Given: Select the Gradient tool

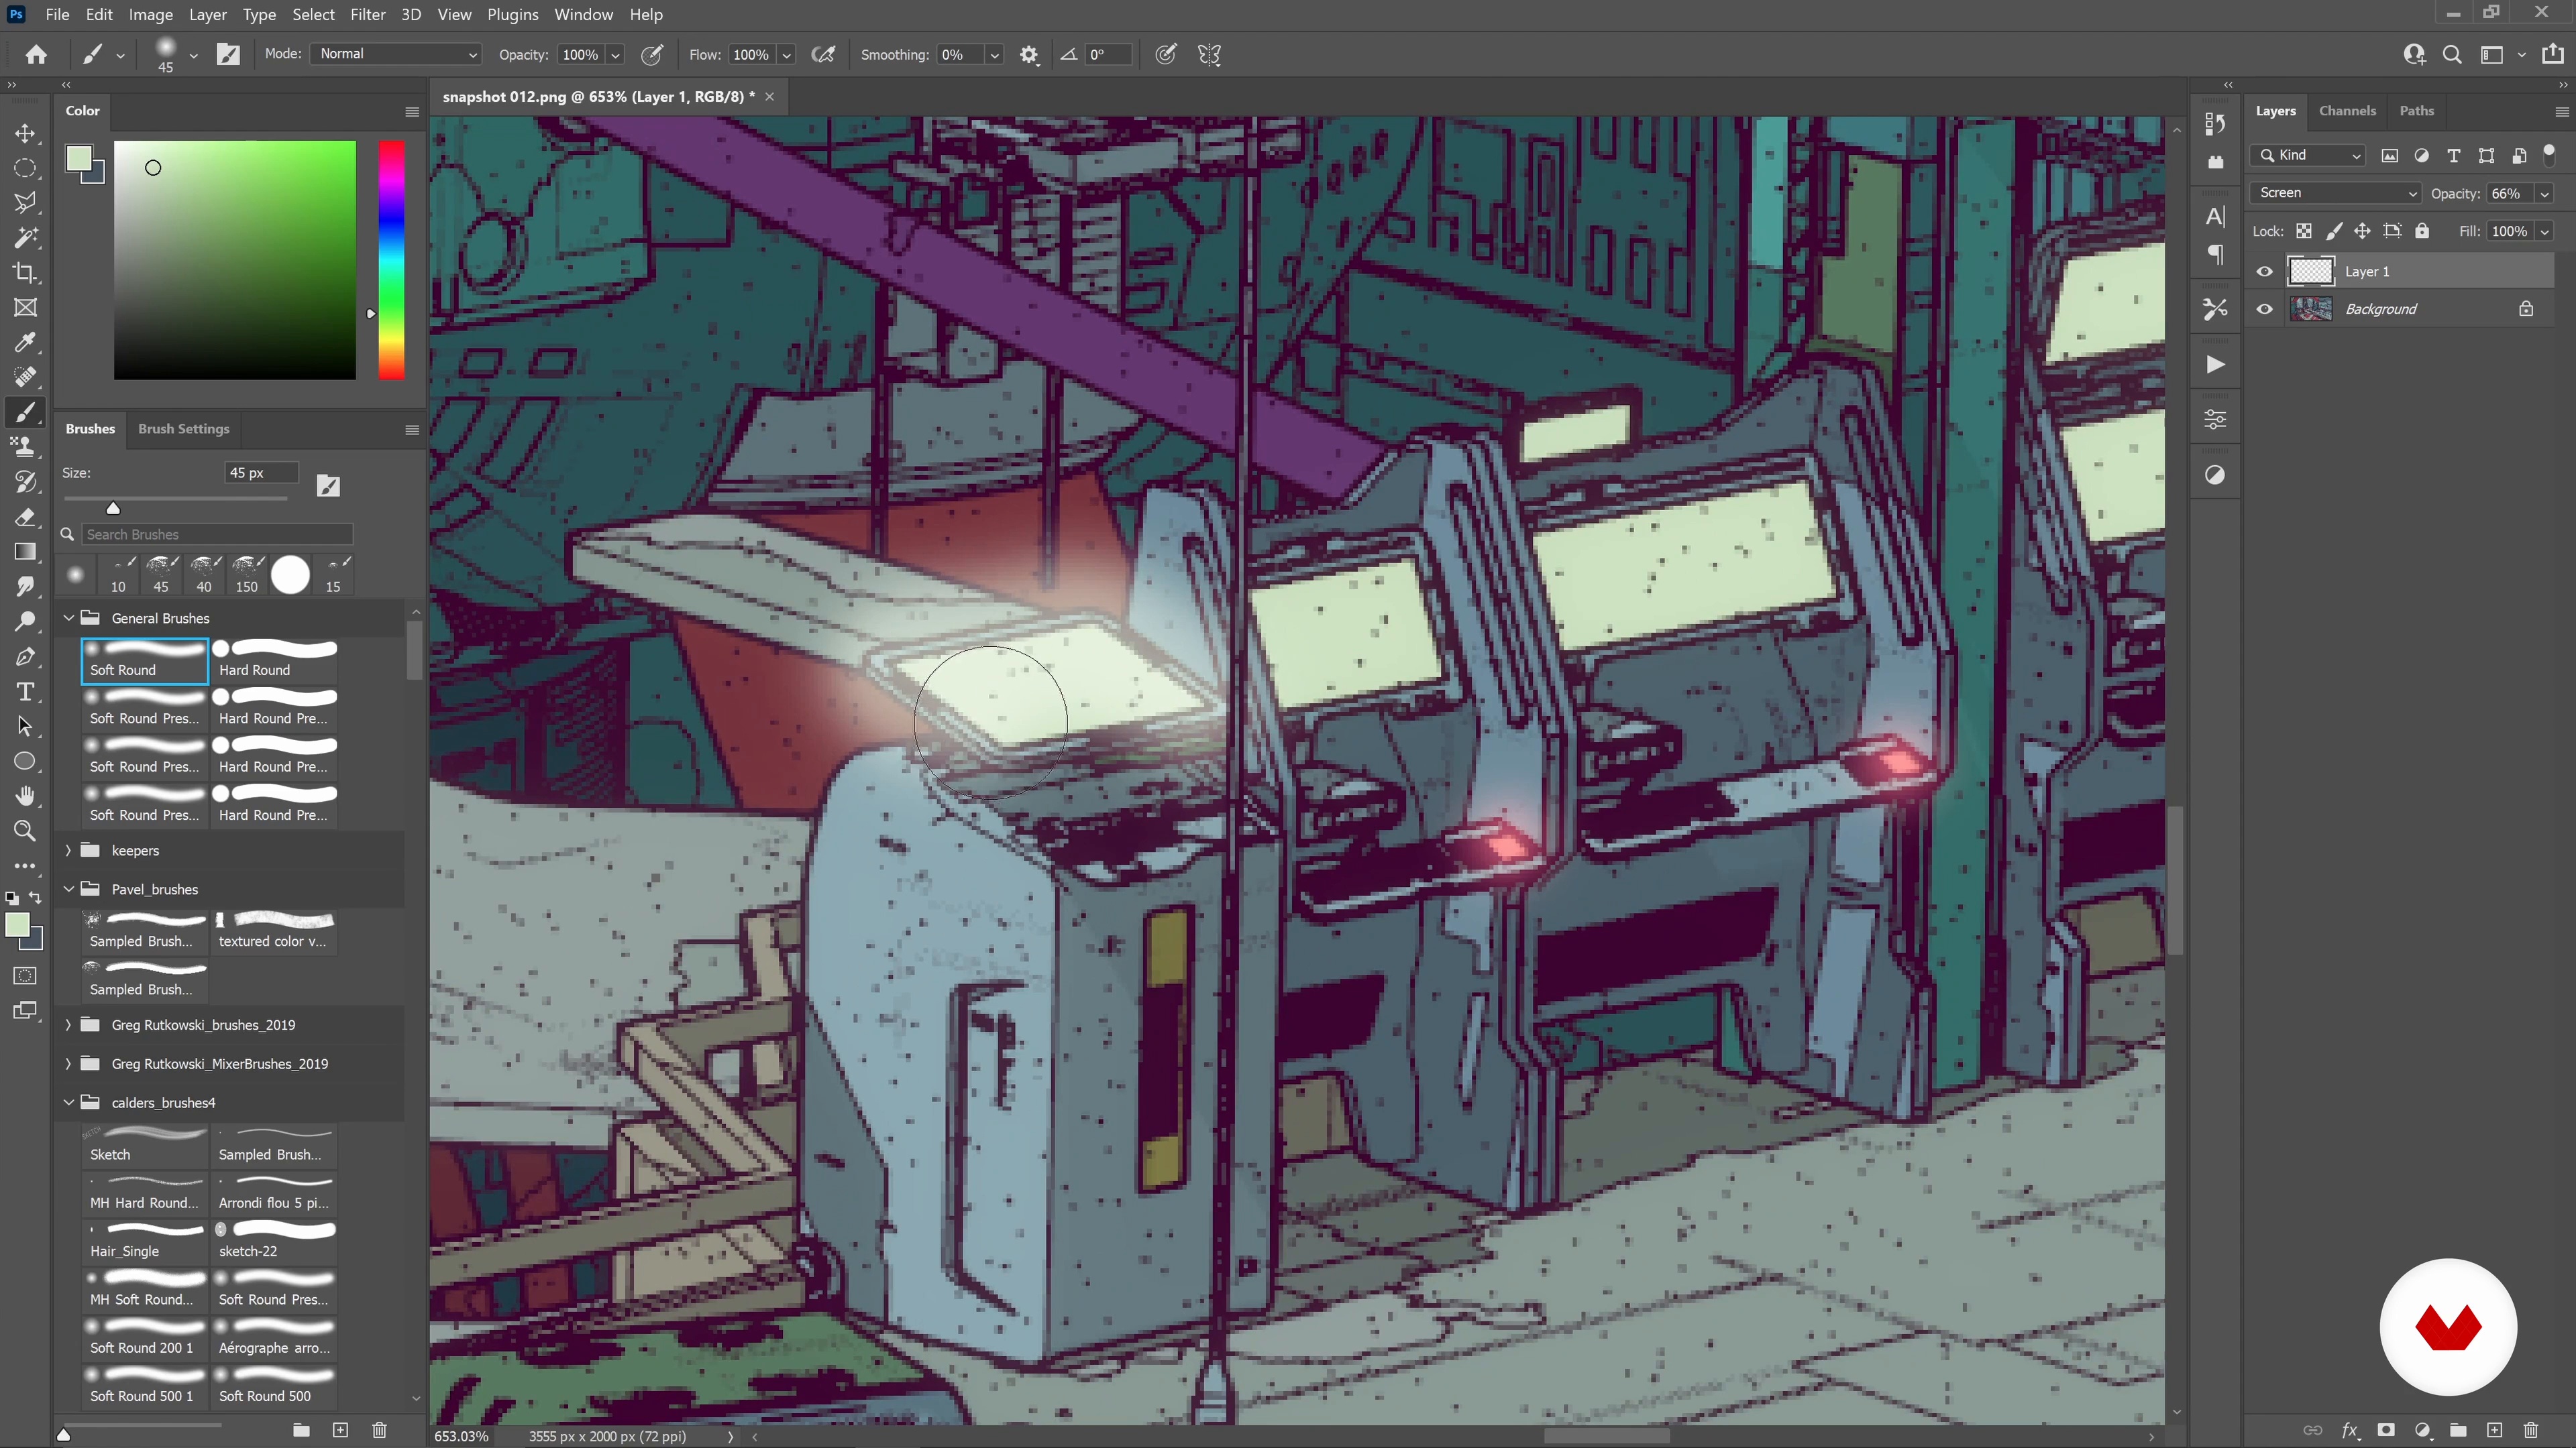Looking at the screenshot, I should (26, 552).
